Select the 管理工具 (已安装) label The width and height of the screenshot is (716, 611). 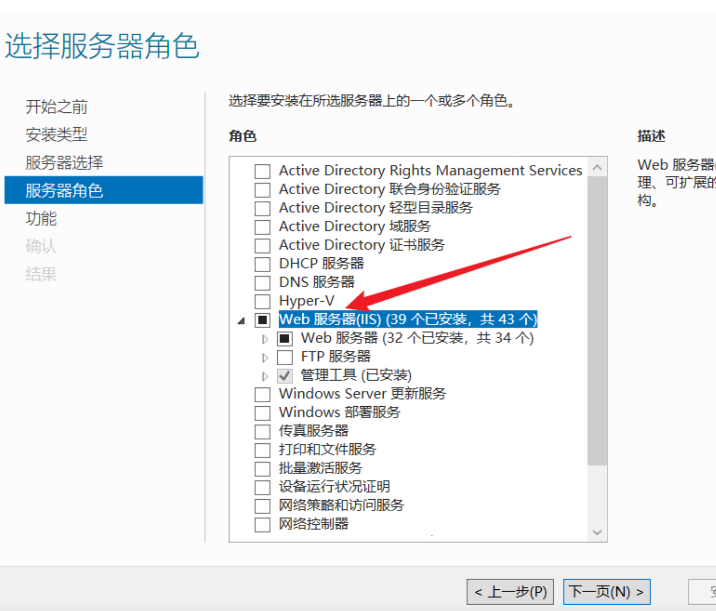pyautogui.click(x=357, y=375)
